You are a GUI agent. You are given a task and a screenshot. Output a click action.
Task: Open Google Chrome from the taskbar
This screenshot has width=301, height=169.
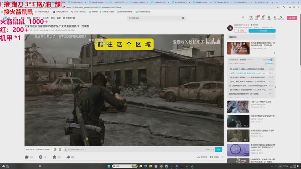tap(161, 166)
